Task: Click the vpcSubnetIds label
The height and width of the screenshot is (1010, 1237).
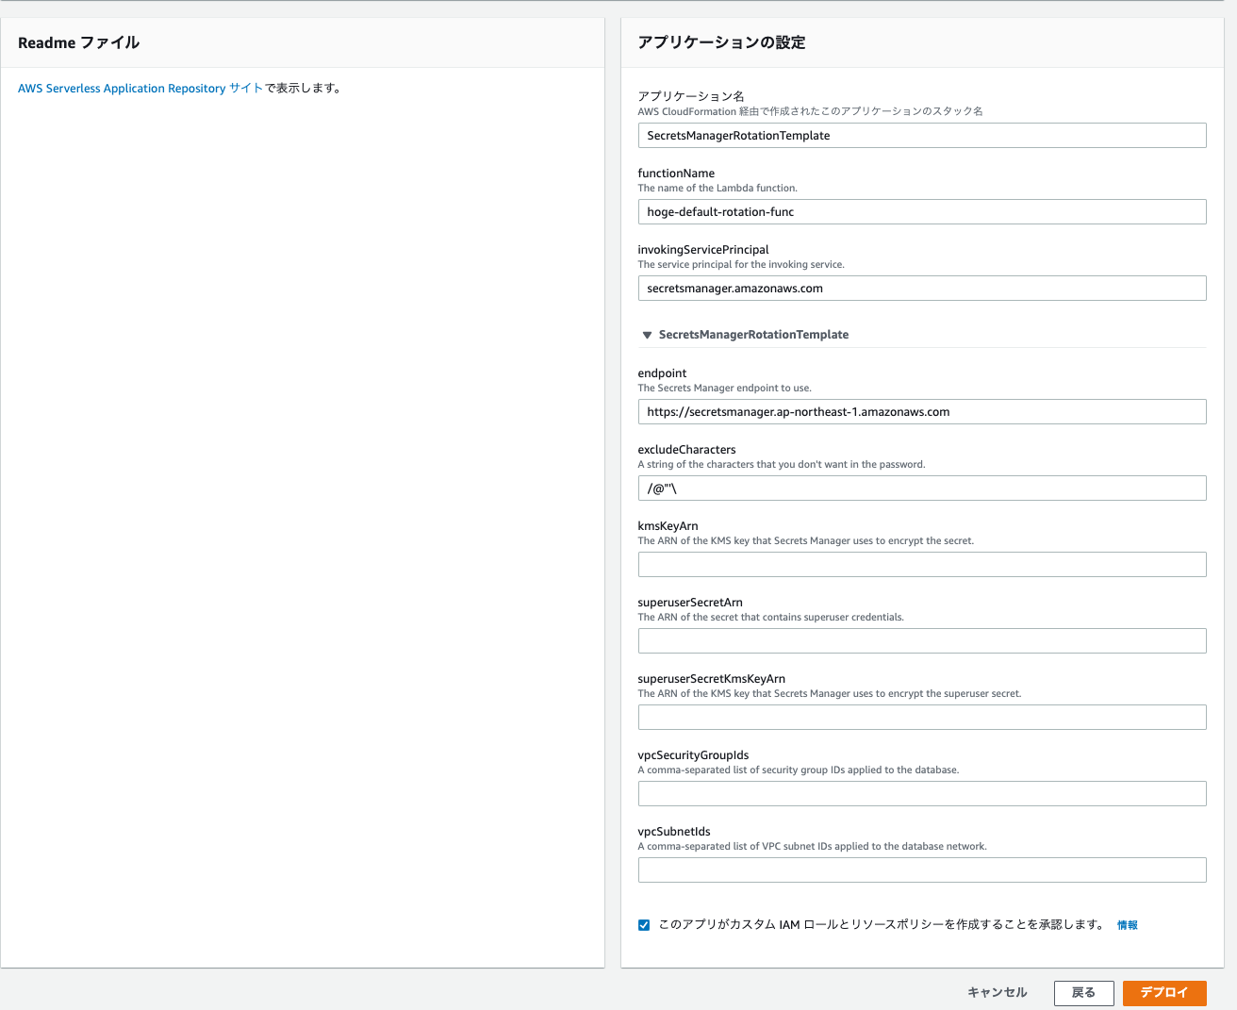Action: point(674,832)
